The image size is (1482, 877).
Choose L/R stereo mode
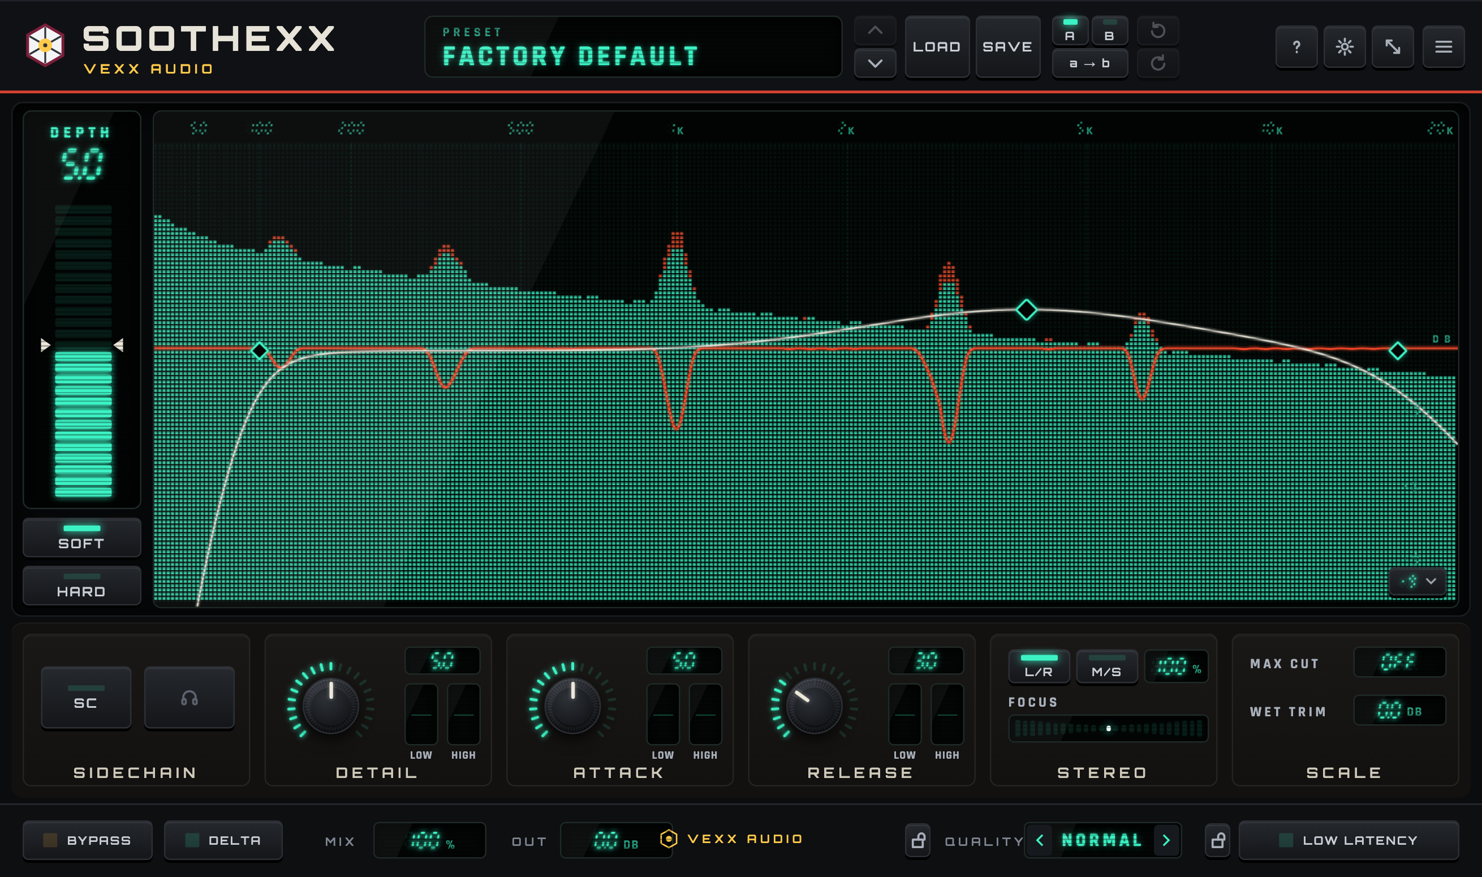pos(1039,667)
